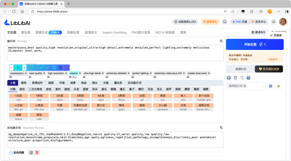Viewport: 291px width, 161px height.
Task: Decrease tag weight with minus button
Action: click(12, 67)
